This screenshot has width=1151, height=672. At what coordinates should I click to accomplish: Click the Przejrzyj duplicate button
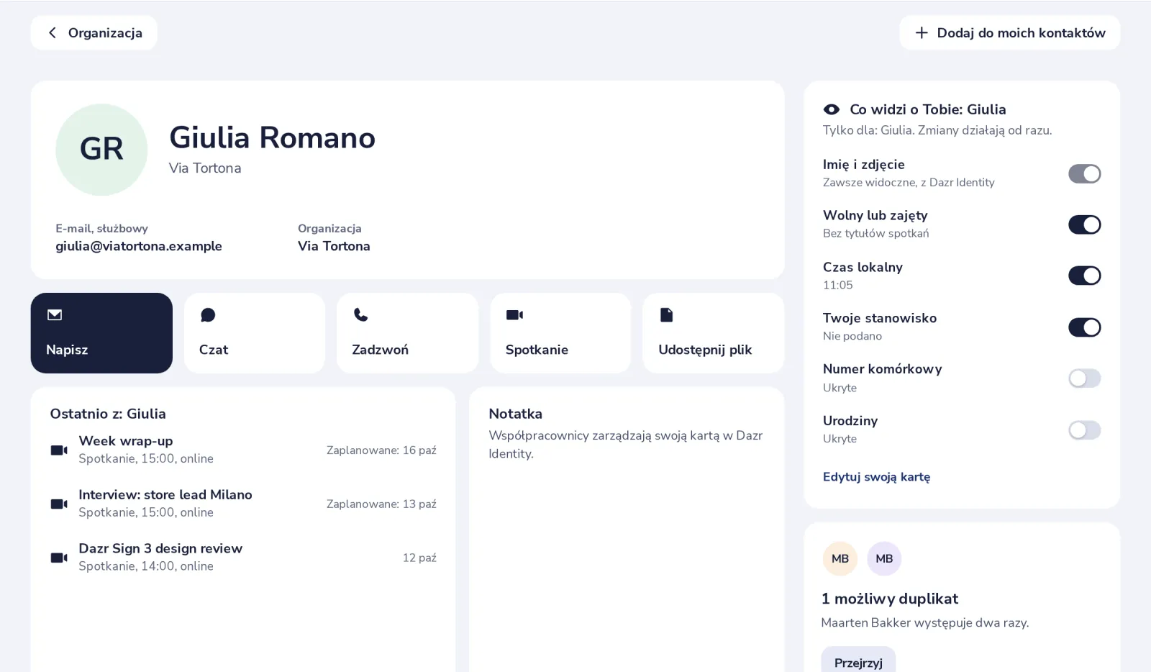[858, 662]
